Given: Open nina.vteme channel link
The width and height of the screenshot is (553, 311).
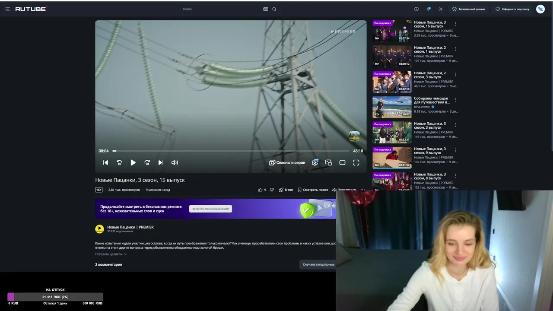Looking at the screenshot, I should pos(422,107).
